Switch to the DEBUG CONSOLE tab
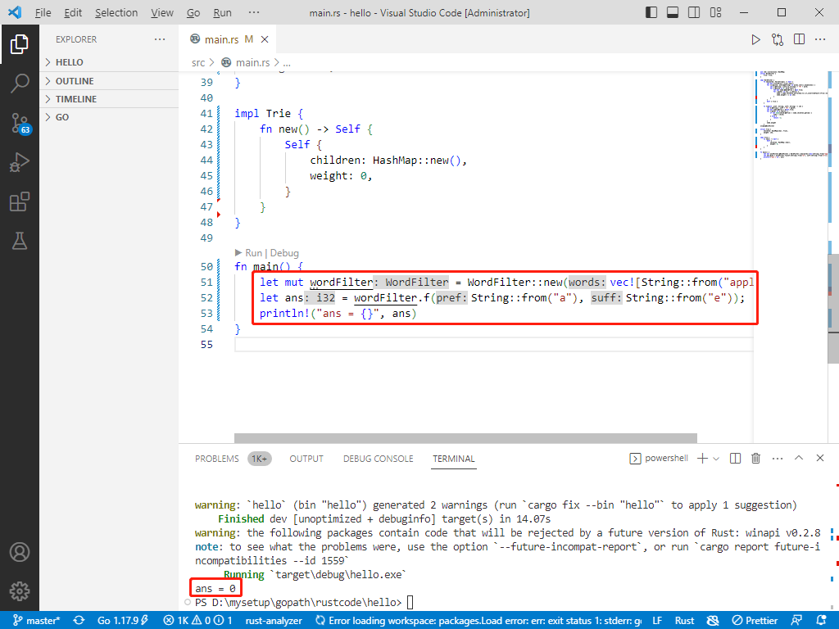This screenshot has height=629, width=839. tap(379, 459)
